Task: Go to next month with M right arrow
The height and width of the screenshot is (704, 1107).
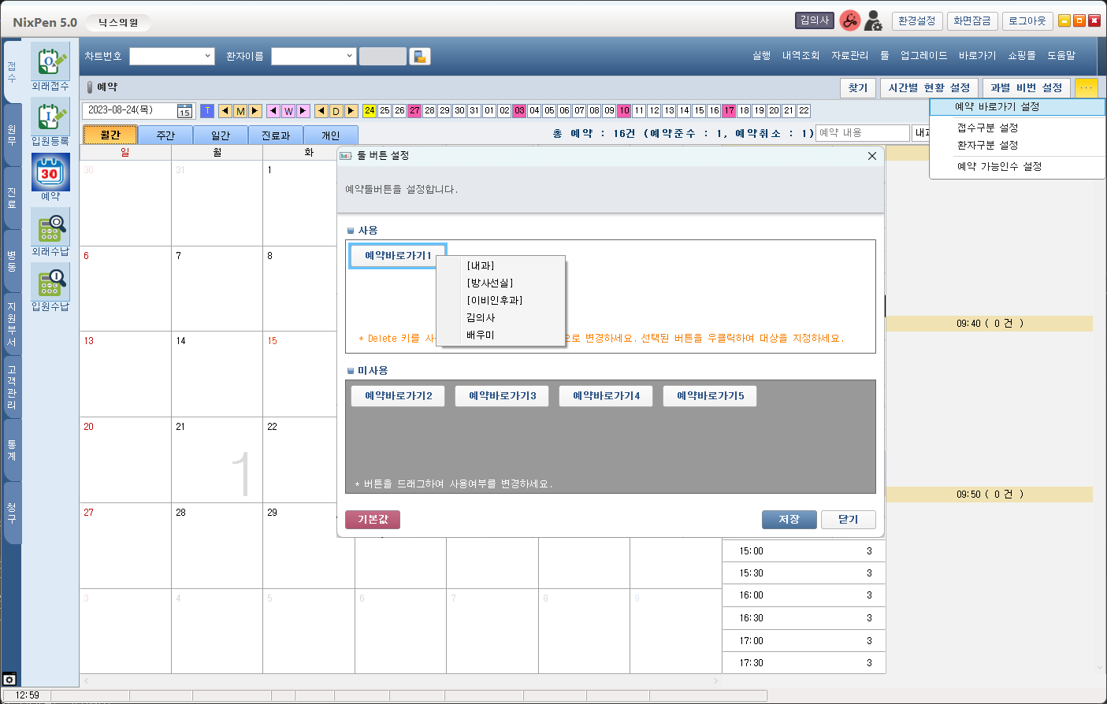Action: click(x=255, y=111)
